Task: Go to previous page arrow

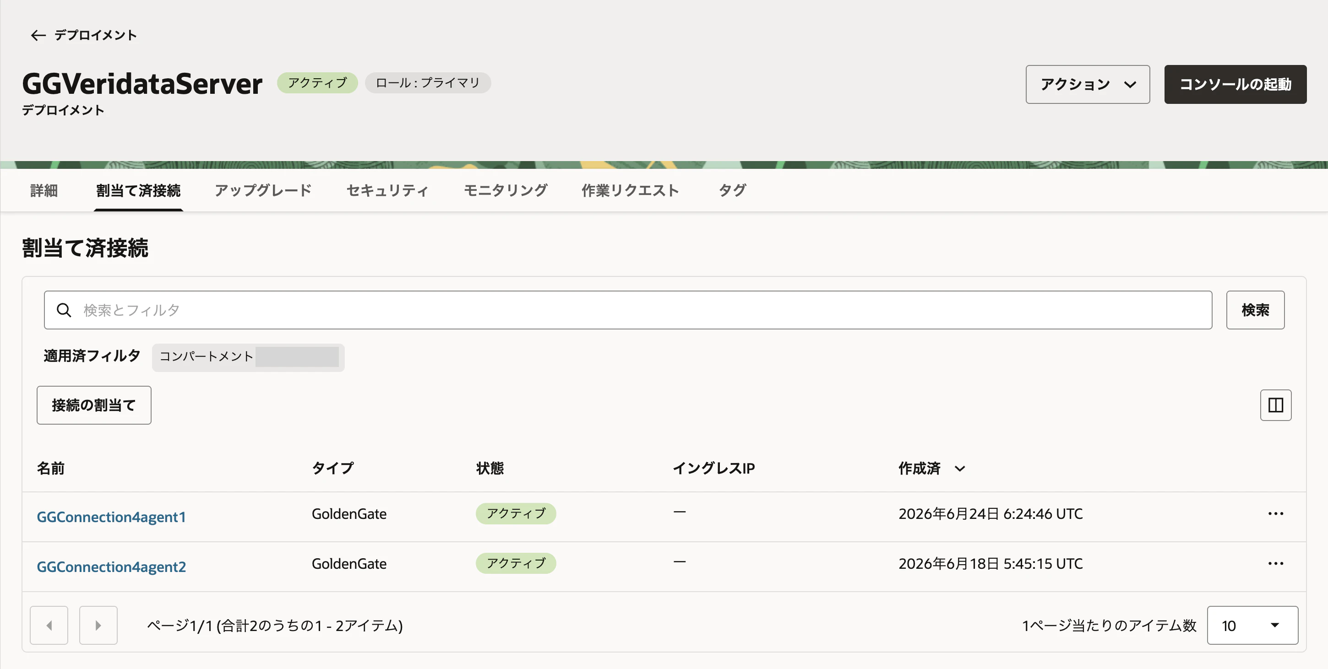Action: [x=49, y=625]
